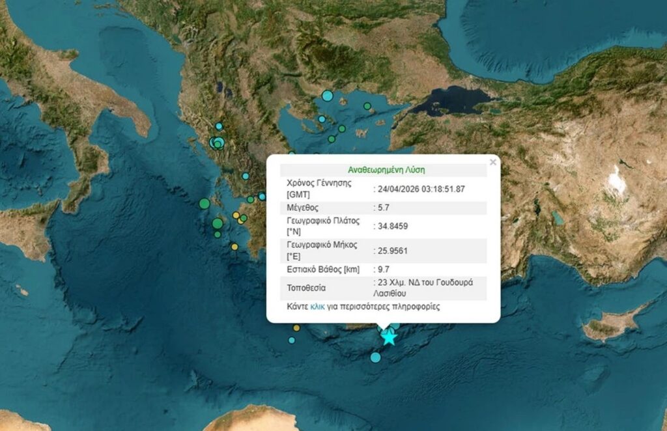
Task: Click the large cyan earthquake circle in northern Aegean
Action: point(328,96)
